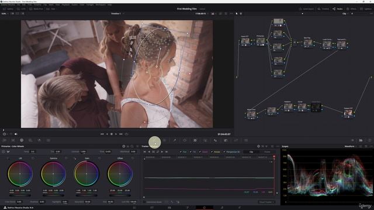Toggle the Perspective 3D checkbox

pyautogui.click(x=224, y=152)
